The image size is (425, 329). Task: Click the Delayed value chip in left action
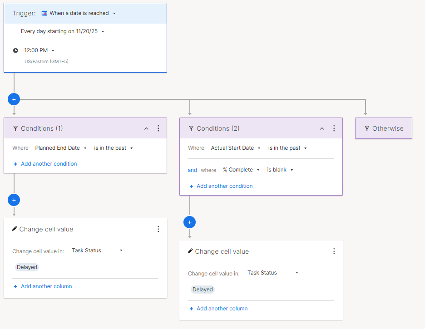27,267
